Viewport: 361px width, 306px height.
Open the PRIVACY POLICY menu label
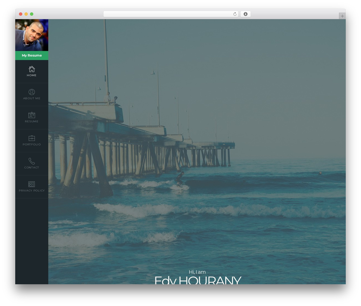tap(32, 191)
